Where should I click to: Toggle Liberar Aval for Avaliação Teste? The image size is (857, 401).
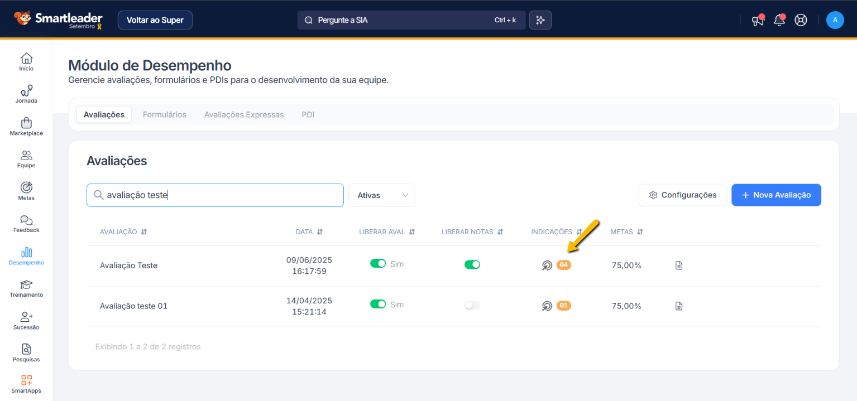[x=378, y=264]
